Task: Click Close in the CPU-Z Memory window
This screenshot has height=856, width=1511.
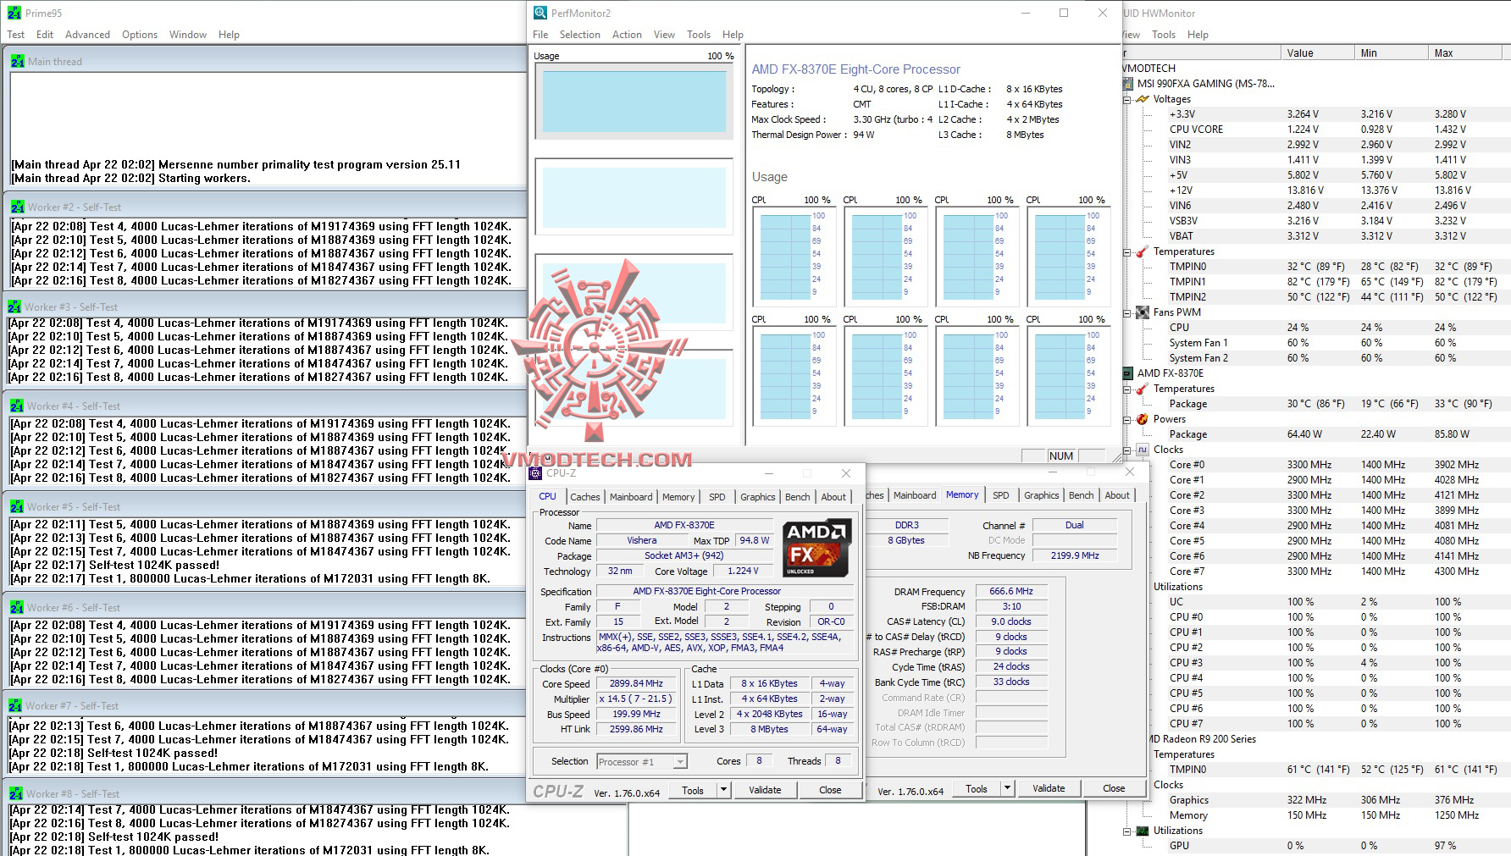Action: click(1114, 788)
